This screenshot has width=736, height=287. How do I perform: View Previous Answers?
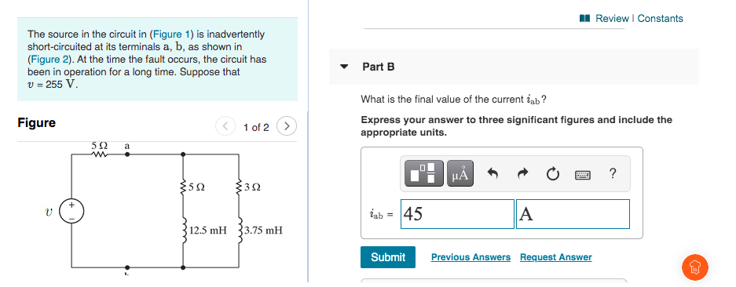(471, 257)
